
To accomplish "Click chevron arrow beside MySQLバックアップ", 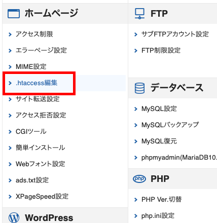I will (x=136, y=125).
